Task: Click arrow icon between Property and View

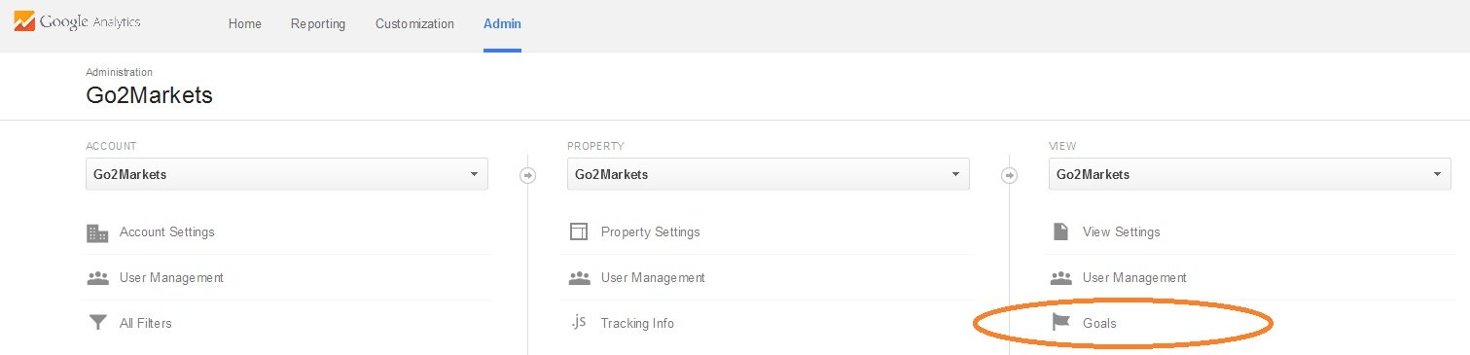Action: click(x=1009, y=176)
